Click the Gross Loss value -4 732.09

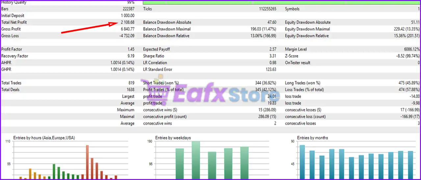(127, 36)
